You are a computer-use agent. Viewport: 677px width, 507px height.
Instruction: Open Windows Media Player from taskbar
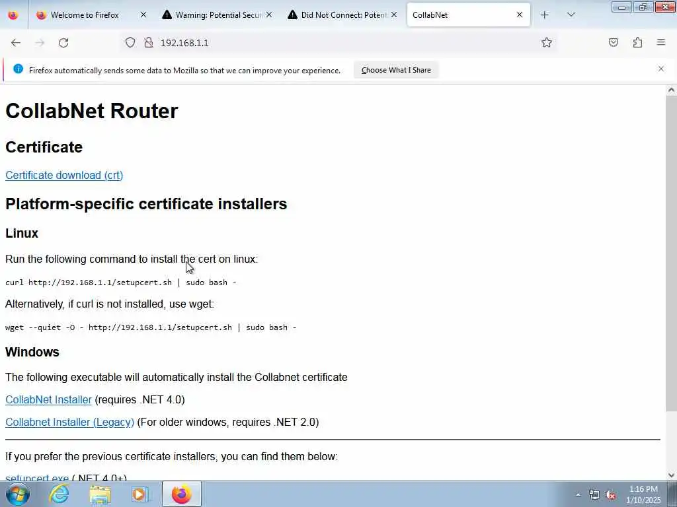click(139, 494)
